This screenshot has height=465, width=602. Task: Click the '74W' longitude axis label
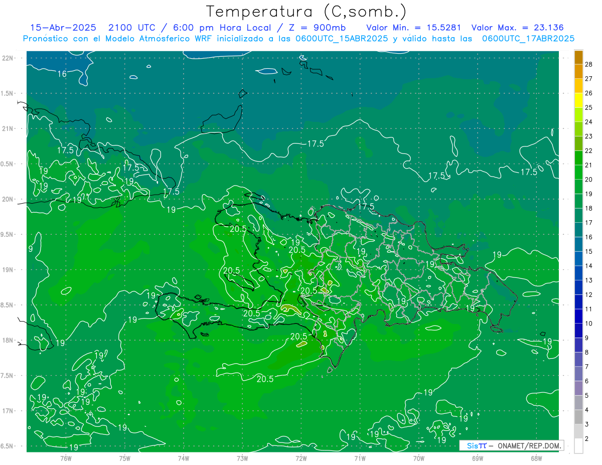point(184,458)
